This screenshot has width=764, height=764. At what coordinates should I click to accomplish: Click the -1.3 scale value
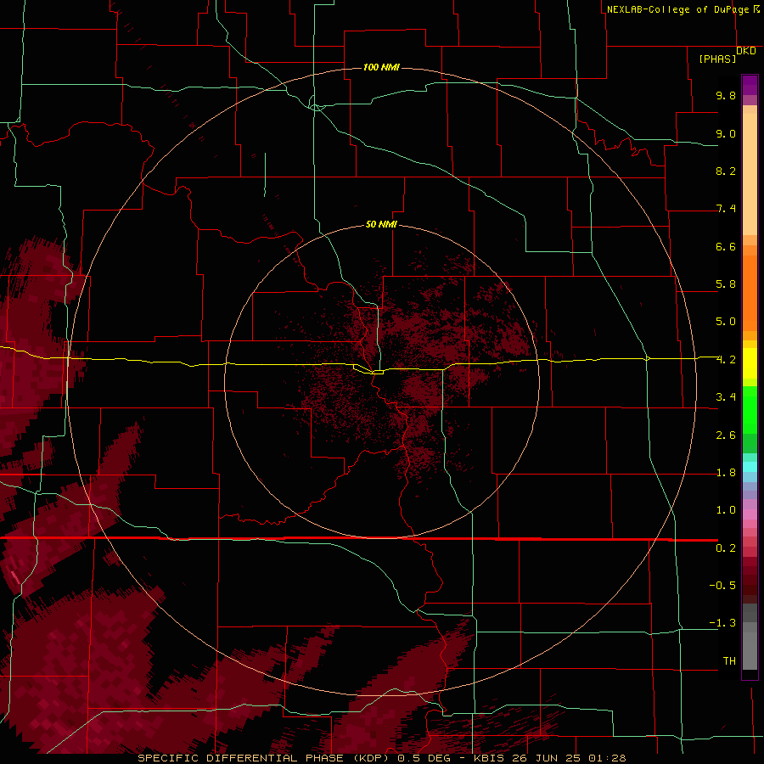pyautogui.click(x=722, y=623)
